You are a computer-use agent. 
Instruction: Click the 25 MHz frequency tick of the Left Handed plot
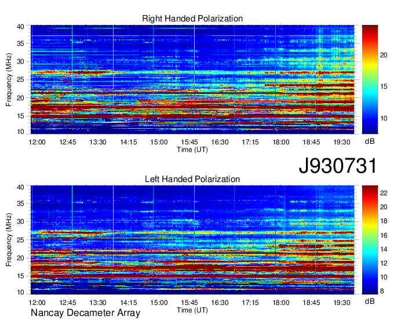(21, 240)
